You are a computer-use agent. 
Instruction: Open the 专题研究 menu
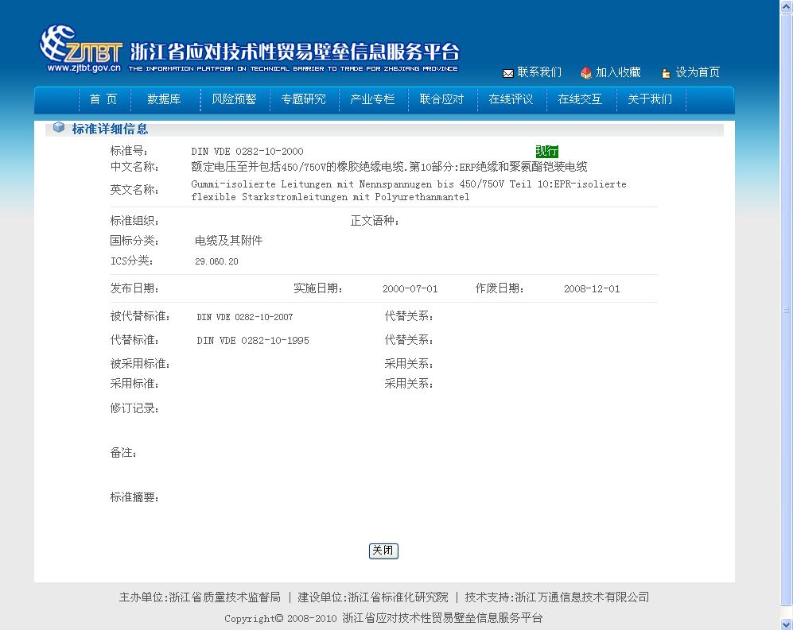[303, 99]
